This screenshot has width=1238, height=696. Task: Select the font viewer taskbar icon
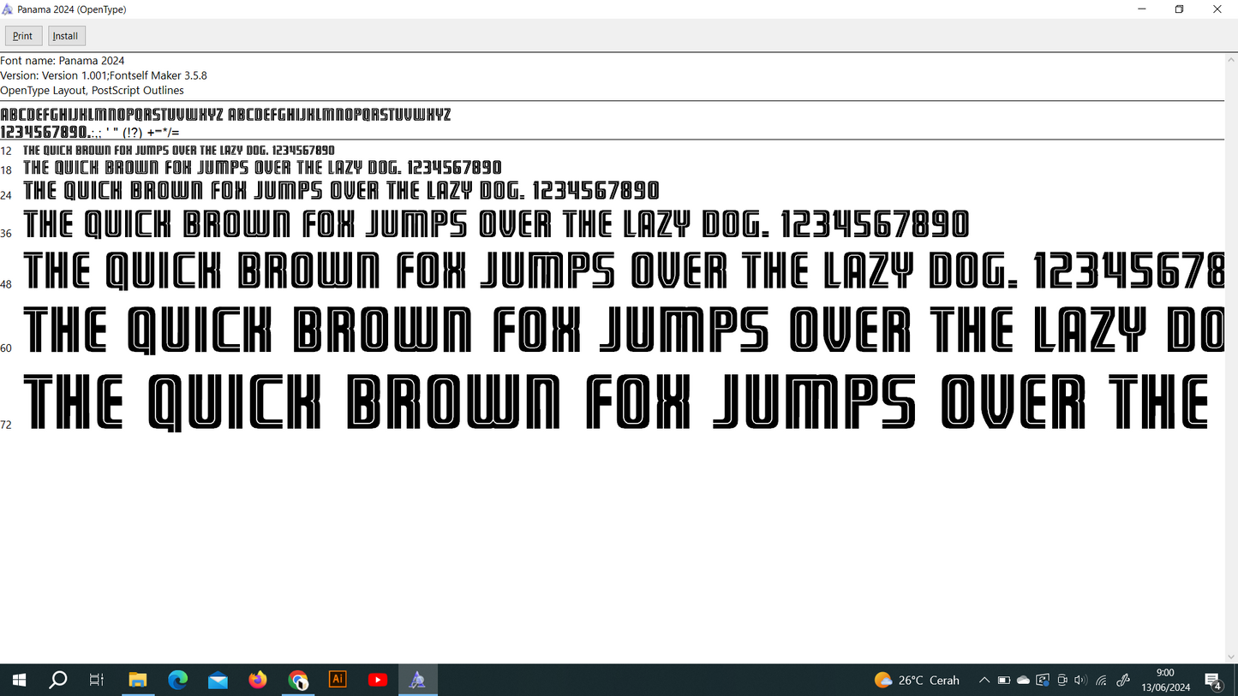pos(417,680)
